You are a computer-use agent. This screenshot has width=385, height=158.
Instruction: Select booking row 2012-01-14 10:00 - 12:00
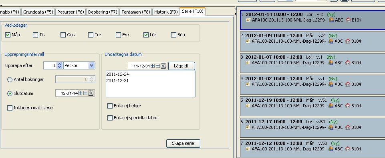(x=312, y=20)
